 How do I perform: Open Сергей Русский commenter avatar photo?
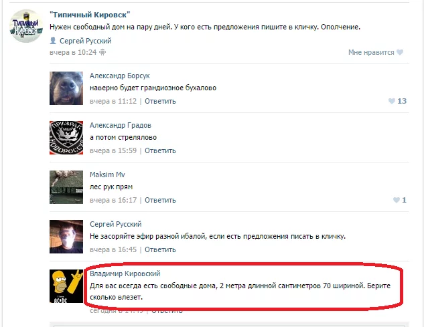pyautogui.click(x=66, y=237)
